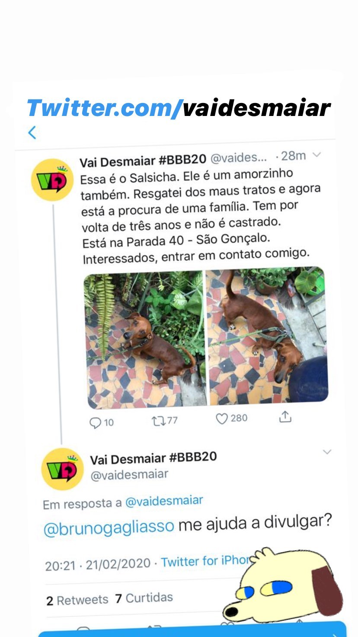
Task: Open the right photo of the dachshund
Action: click(267, 336)
